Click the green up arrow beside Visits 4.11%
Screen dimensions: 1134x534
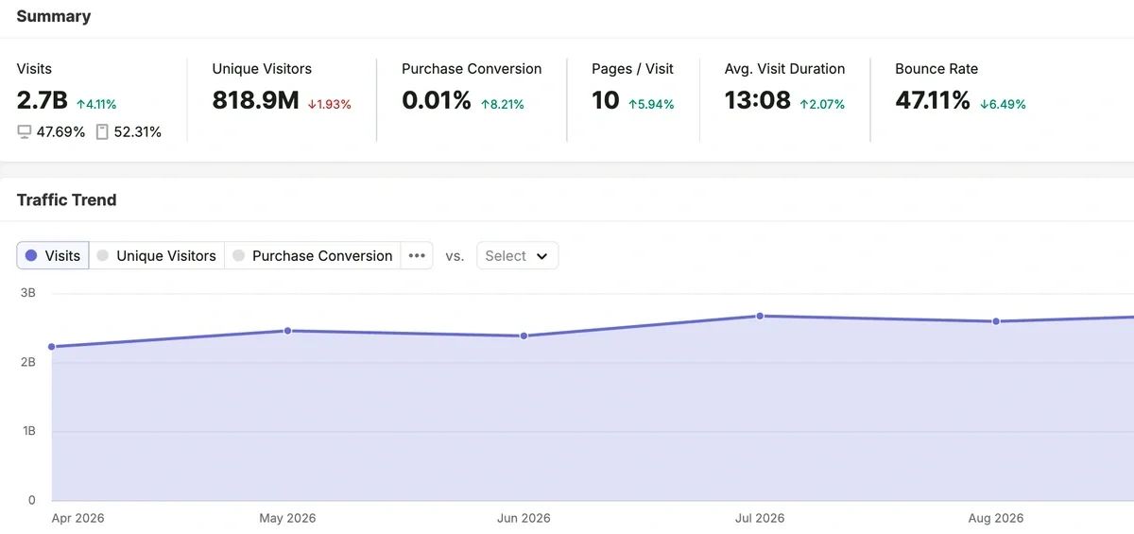tap(81, 105)
